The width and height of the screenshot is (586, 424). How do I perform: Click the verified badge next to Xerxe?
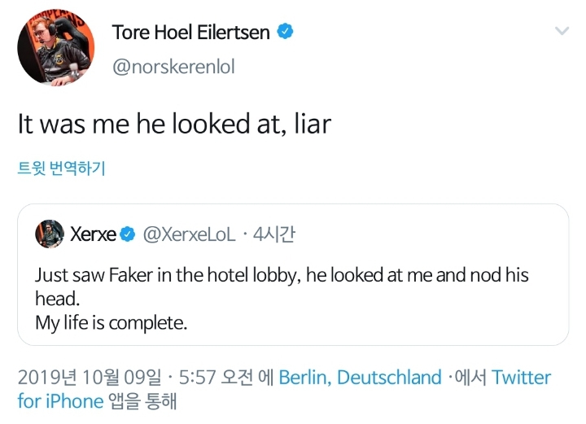128,235
